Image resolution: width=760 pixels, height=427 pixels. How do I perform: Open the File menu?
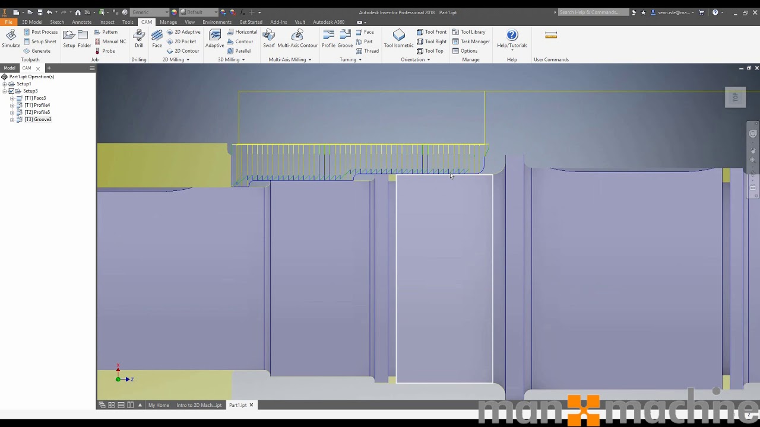coord(9,22)
